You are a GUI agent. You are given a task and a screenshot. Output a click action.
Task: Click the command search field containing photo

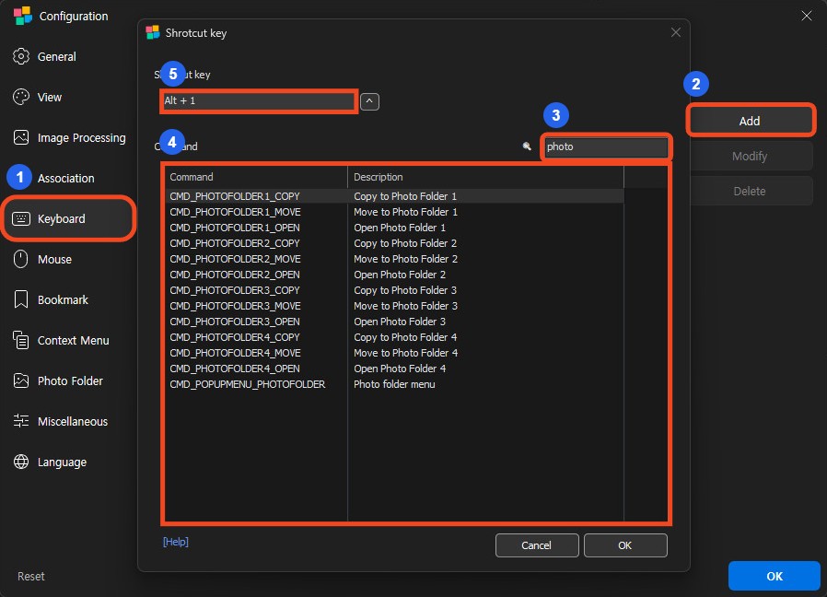[605, 146]
